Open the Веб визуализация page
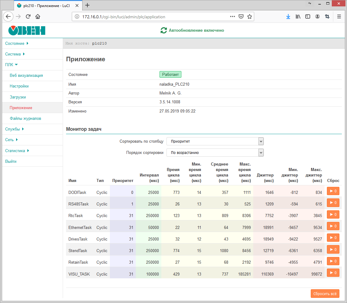The width and height of the screenshot is (347, 303). (x=26, y=76)
